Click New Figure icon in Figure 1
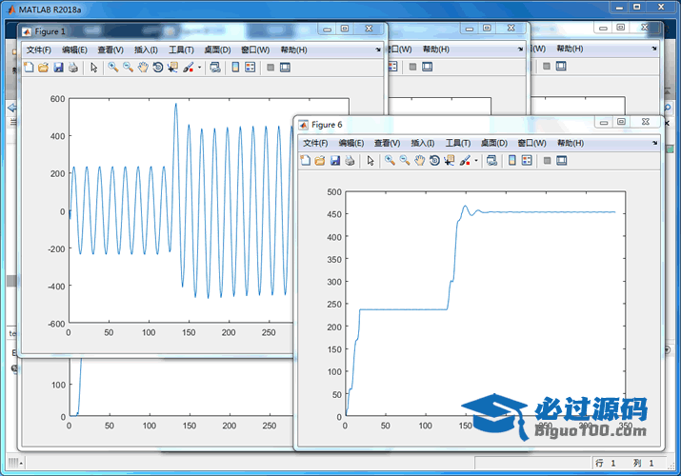The image size is (681, 476). (x=29, y=68)
